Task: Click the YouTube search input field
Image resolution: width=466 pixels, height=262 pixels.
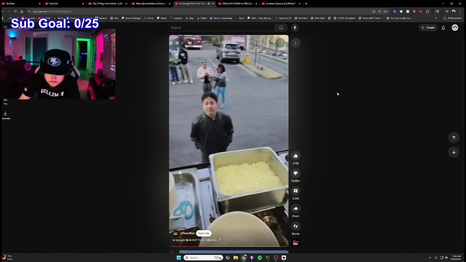Action: coord(221,28)
